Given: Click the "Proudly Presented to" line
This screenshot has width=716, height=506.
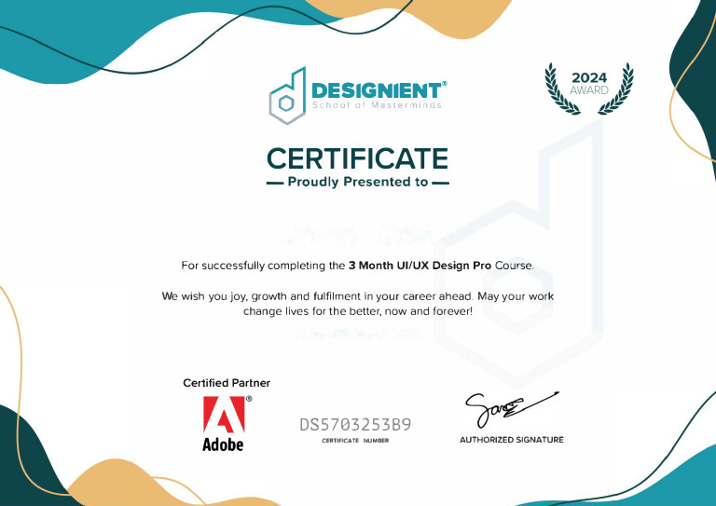Looking at the screenshot, I should point(358,182).
